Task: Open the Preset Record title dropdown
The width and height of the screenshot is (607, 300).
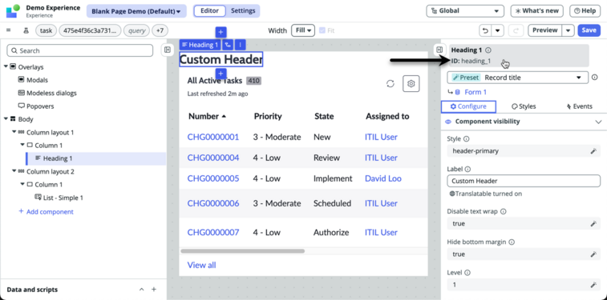Action: 517,78
